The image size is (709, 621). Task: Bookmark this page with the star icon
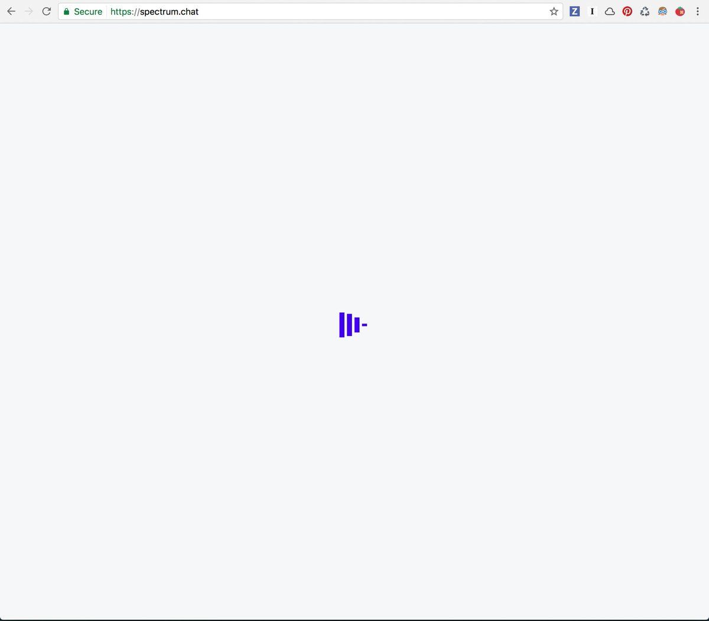click(x=554, y=11)
